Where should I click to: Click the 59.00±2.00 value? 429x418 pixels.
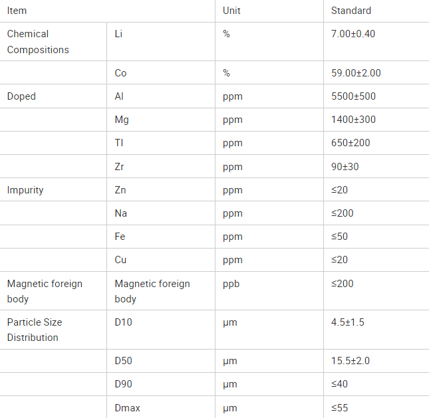tap(356, 73)
